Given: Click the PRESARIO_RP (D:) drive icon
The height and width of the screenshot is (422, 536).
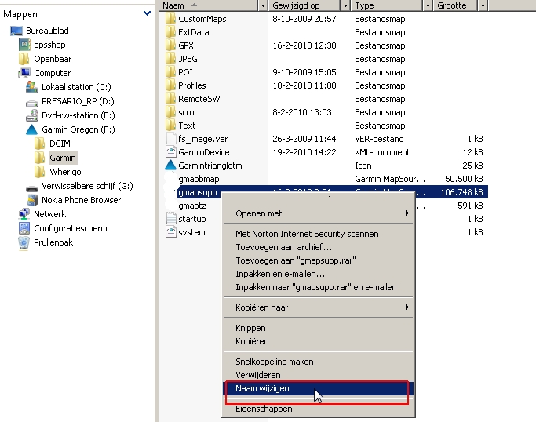Looking at the screenshot, I should pyautogui.click(x=32, y=103).
